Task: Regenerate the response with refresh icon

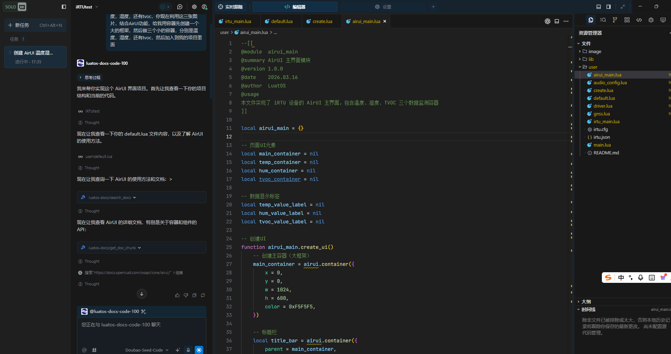Action: click(x=203, y=295)
